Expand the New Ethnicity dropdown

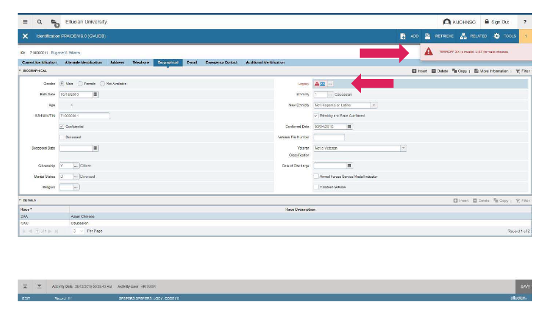tap(374, 105)
